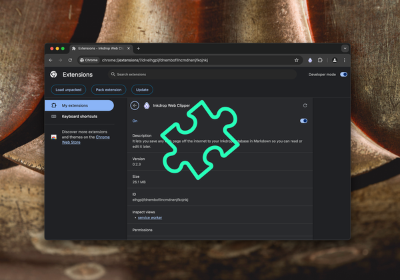Open the service worker inspect link

[150, 217]
